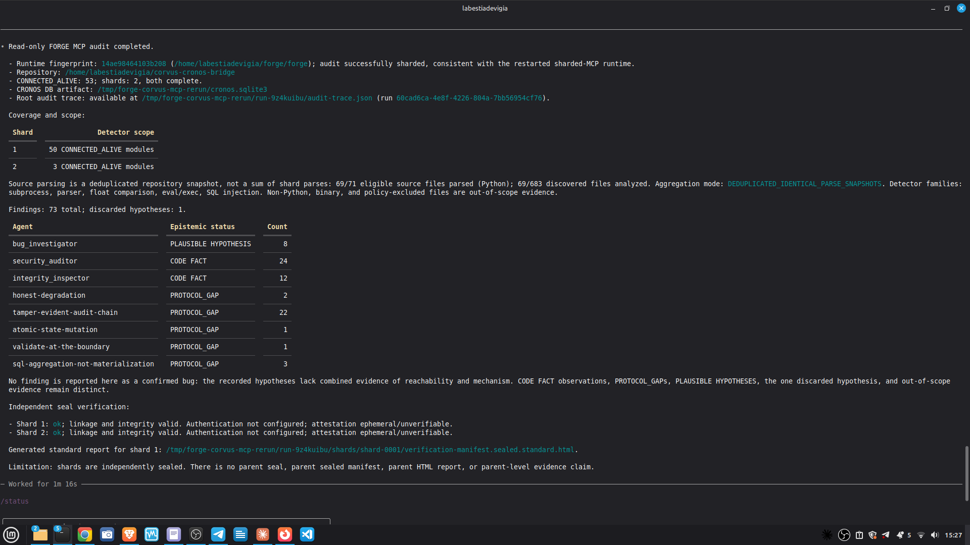The width and height of the screenshot is (970, 545).
Task: Launch Google Chrome from the taskbar
Action: pyautogui.click(x=85, y=534)
